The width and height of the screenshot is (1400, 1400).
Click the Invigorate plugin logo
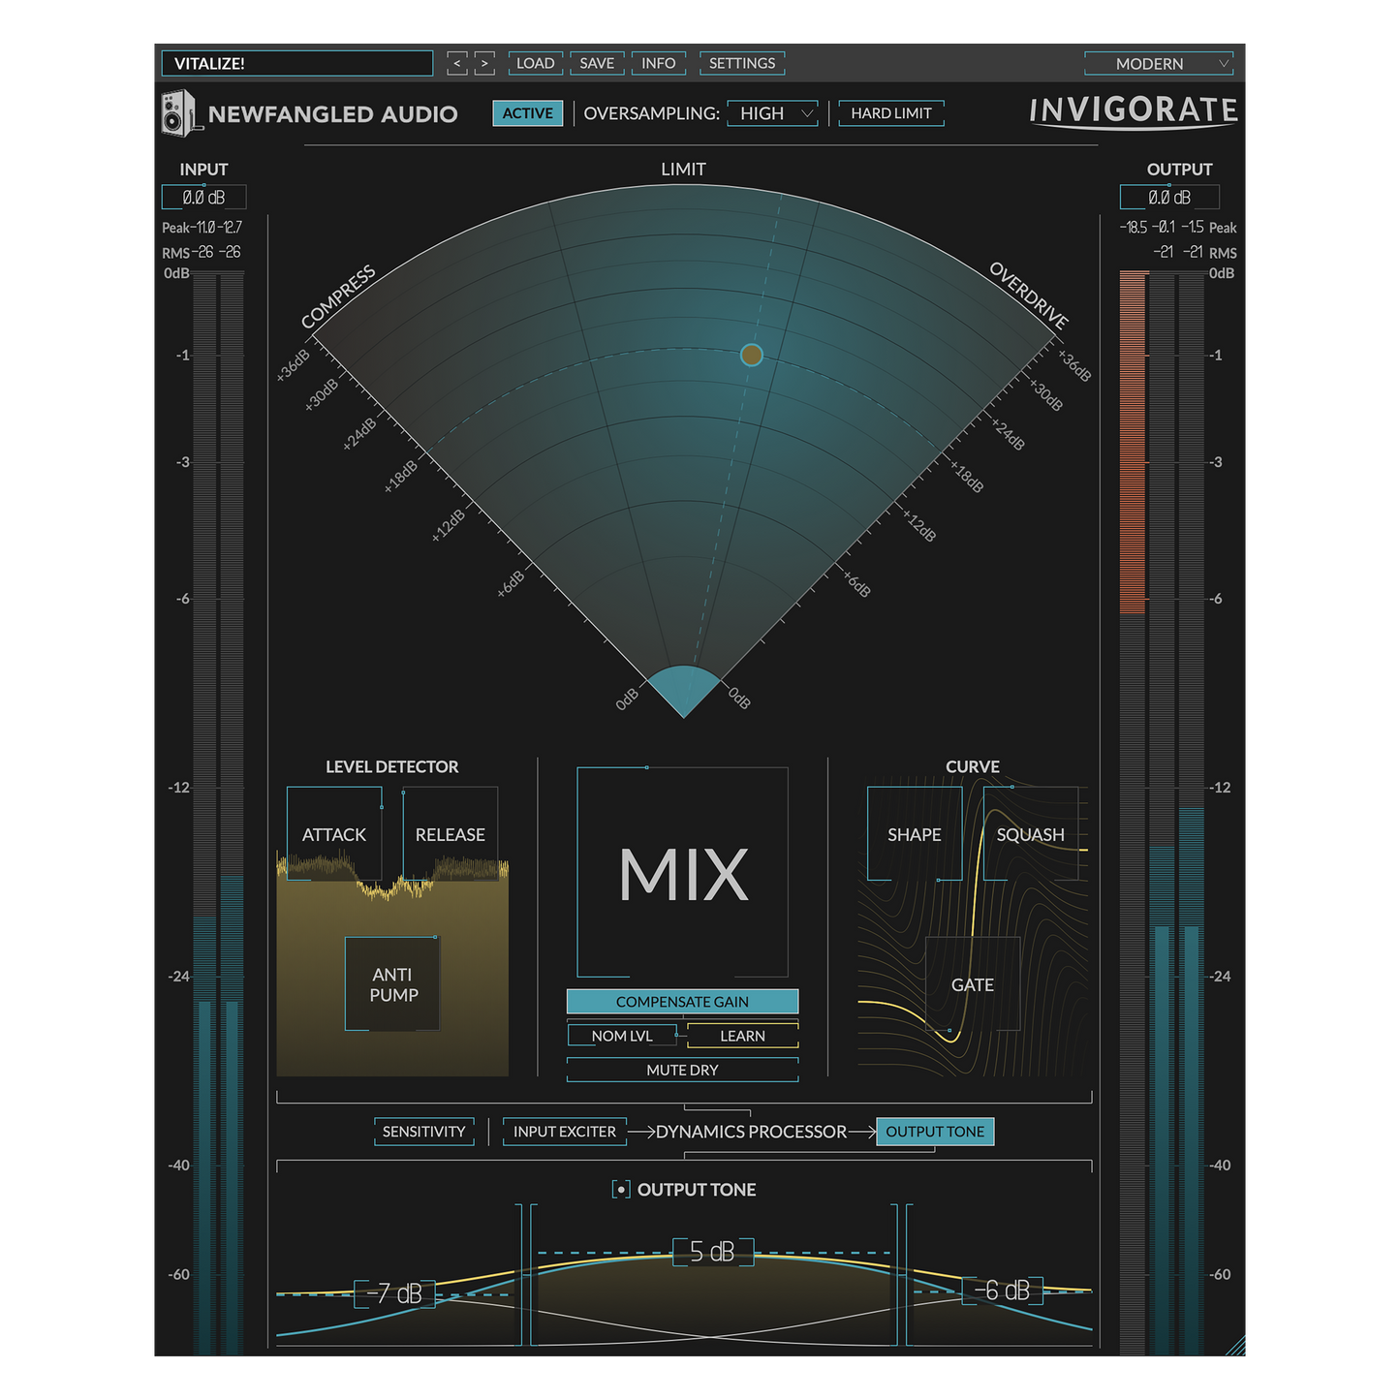[1133, 111]
